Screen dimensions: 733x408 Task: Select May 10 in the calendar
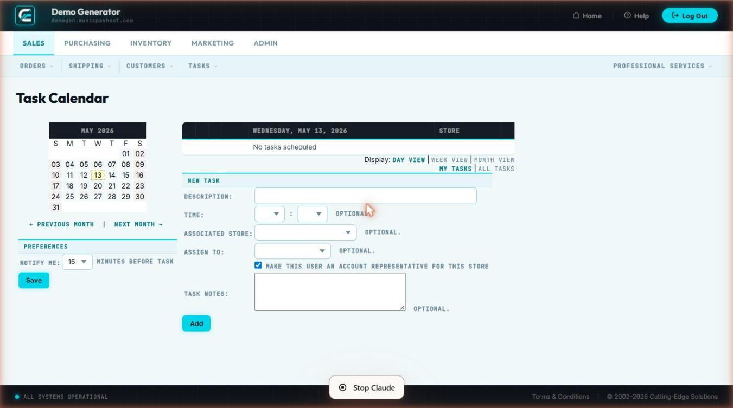click(x=56, y=175)
